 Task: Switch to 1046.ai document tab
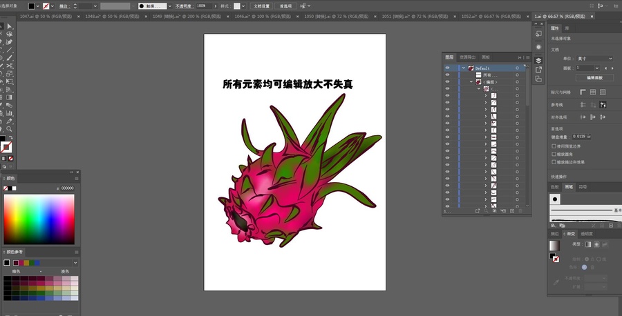[263, 17]
